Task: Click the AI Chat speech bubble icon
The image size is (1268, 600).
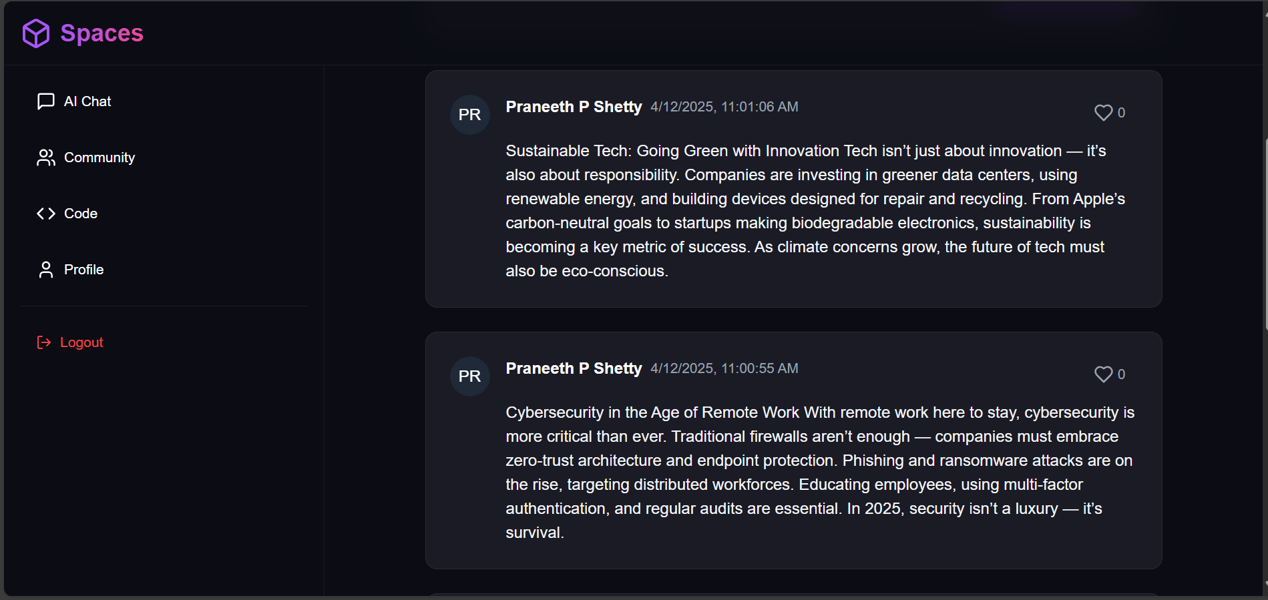Action: click(46, 101)
